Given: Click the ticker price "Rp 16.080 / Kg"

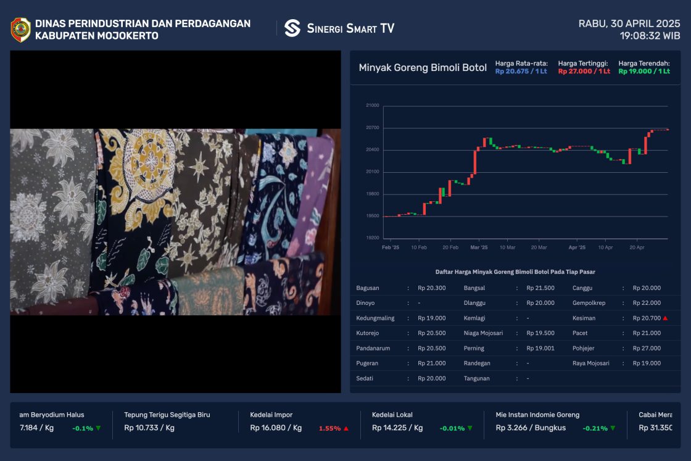Looking at the screenshot, I should [x=276, y=428].
